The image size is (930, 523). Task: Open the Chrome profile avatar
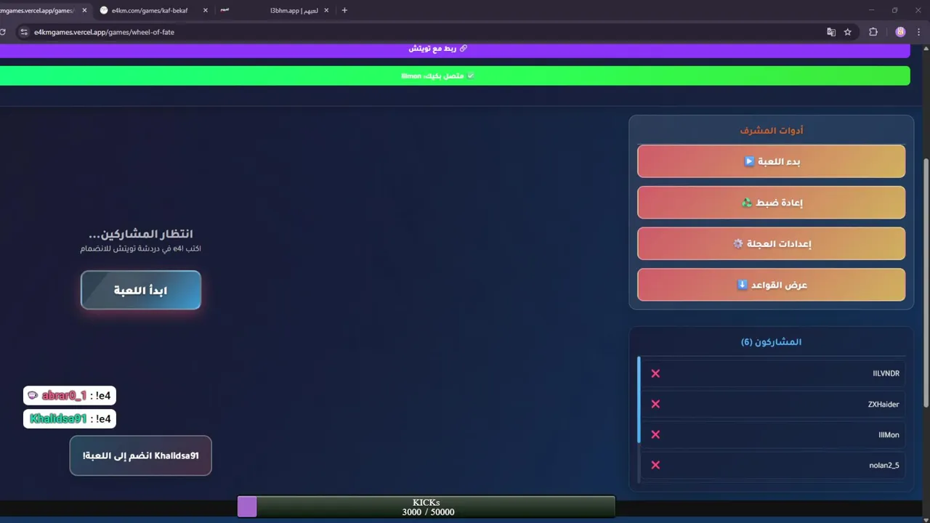pos(900,32)
